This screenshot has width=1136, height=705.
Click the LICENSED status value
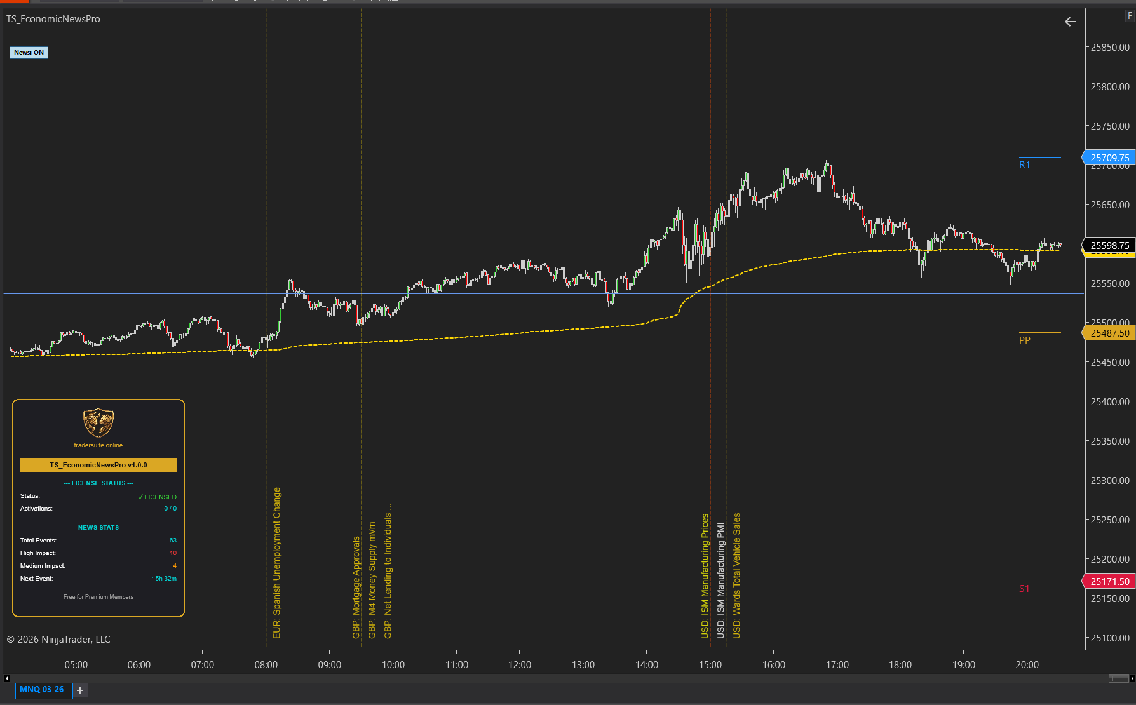(x=158, y=497)
